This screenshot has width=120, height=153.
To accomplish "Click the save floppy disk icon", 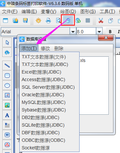I will click(x=25, y=20).
